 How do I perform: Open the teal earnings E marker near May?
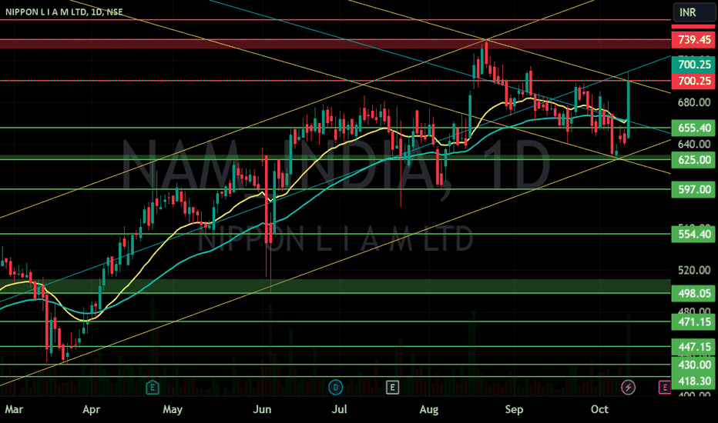[x=152, y=388]
